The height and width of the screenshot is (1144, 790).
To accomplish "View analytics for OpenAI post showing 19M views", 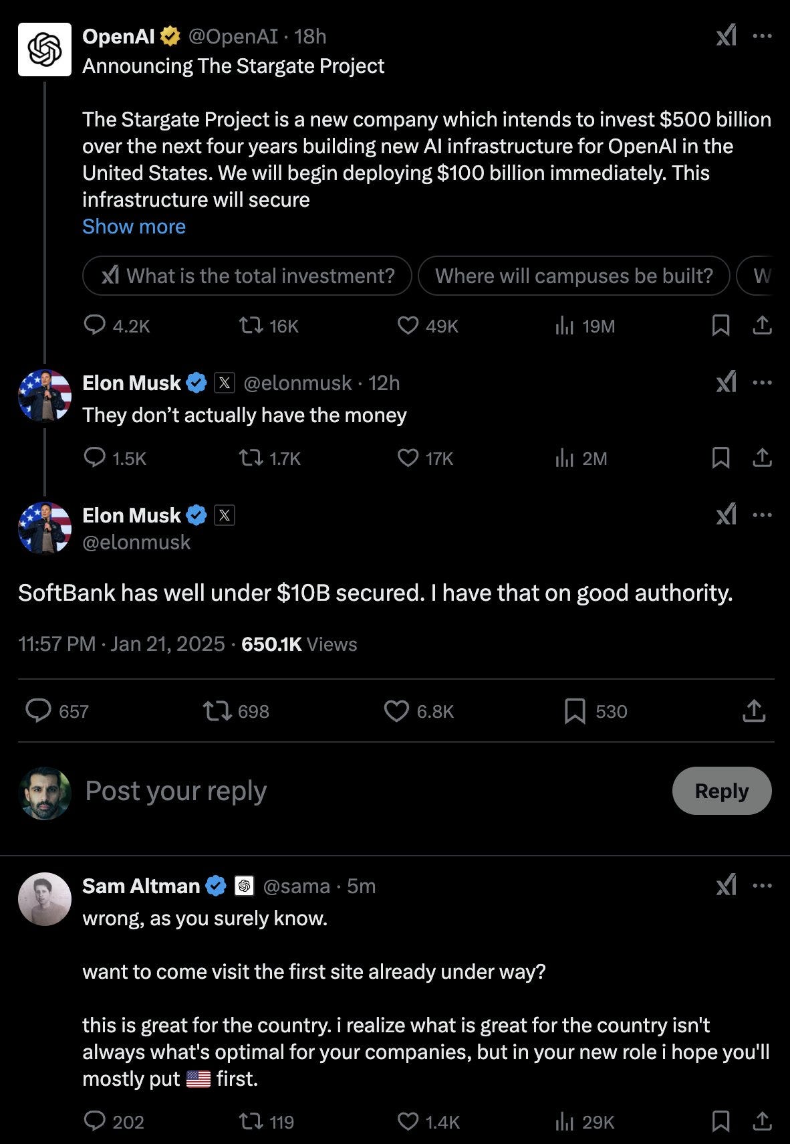I will [x=585, y=326].
